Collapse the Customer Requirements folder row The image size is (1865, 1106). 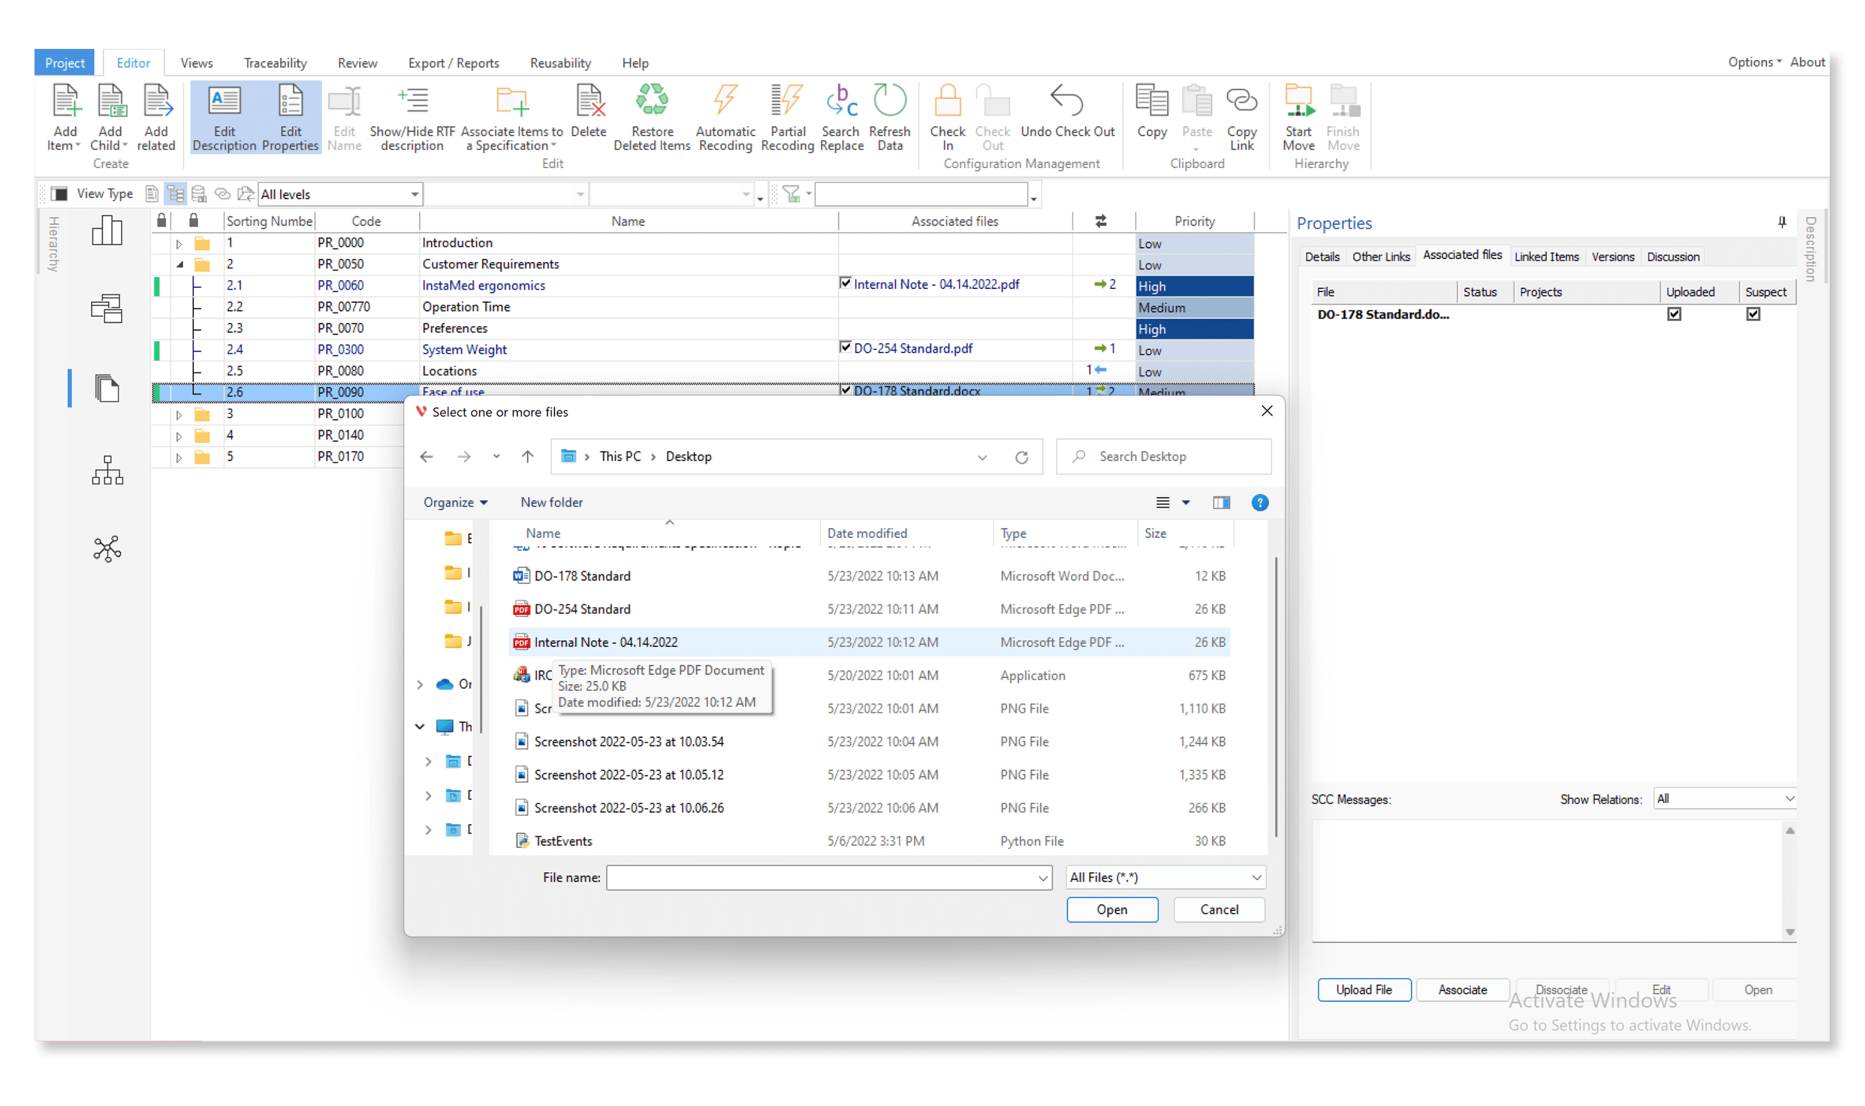click(x=179, y=265)
